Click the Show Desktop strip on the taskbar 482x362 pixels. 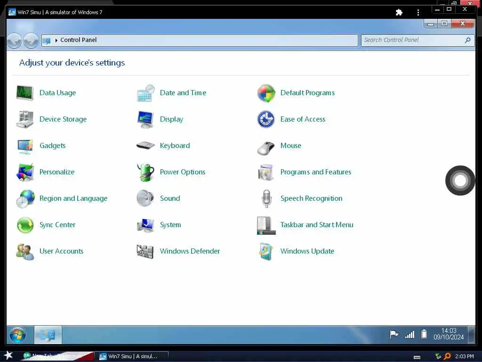click(x=471, y=335)
